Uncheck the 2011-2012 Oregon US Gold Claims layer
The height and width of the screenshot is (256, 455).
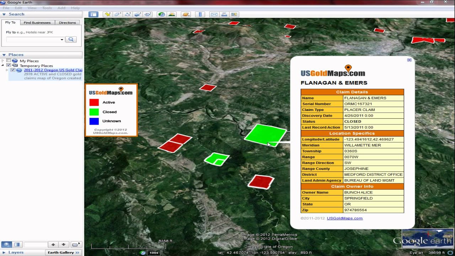13,70
